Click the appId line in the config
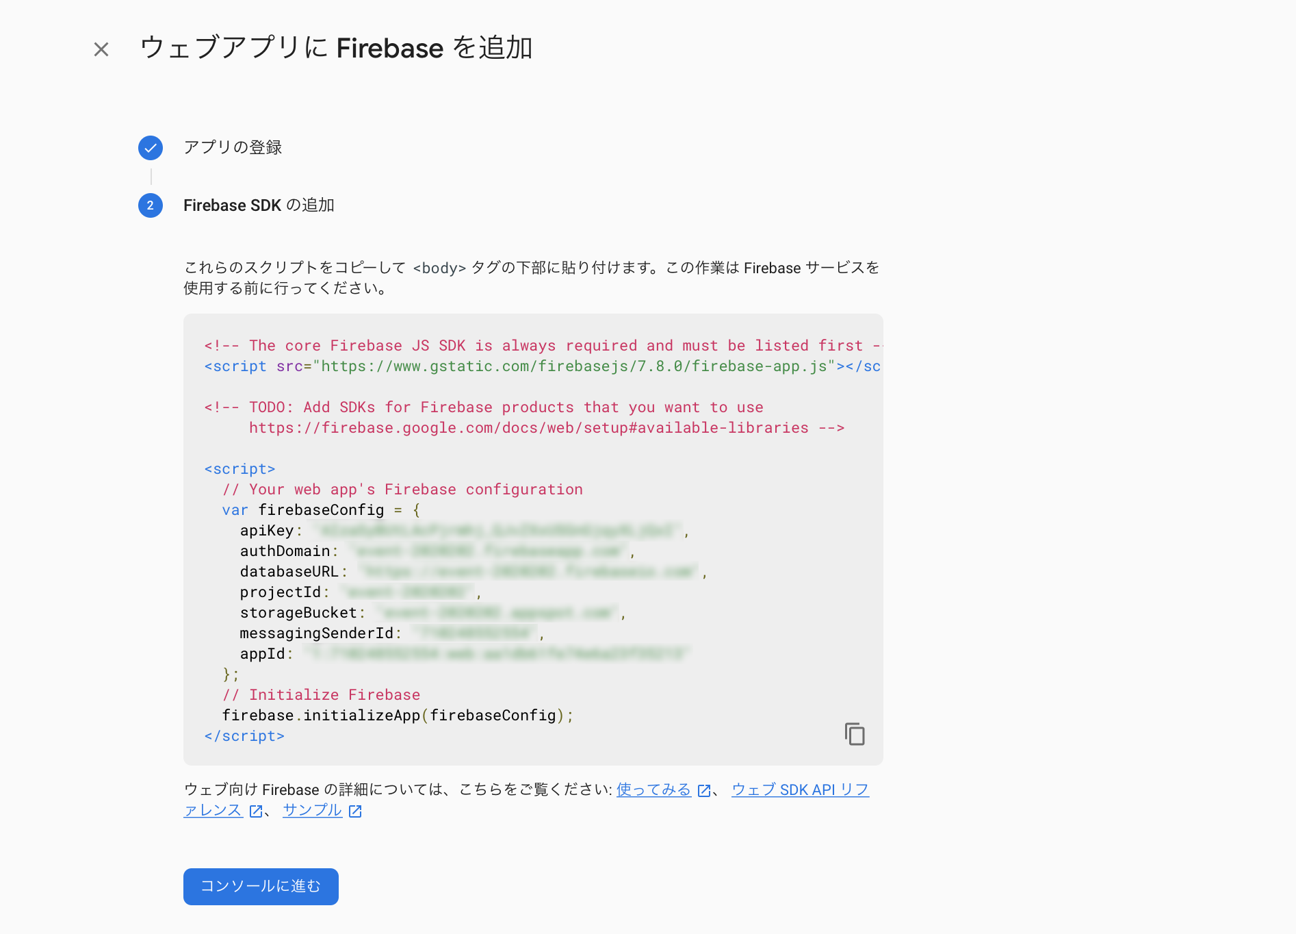 [x=464, y=654]
